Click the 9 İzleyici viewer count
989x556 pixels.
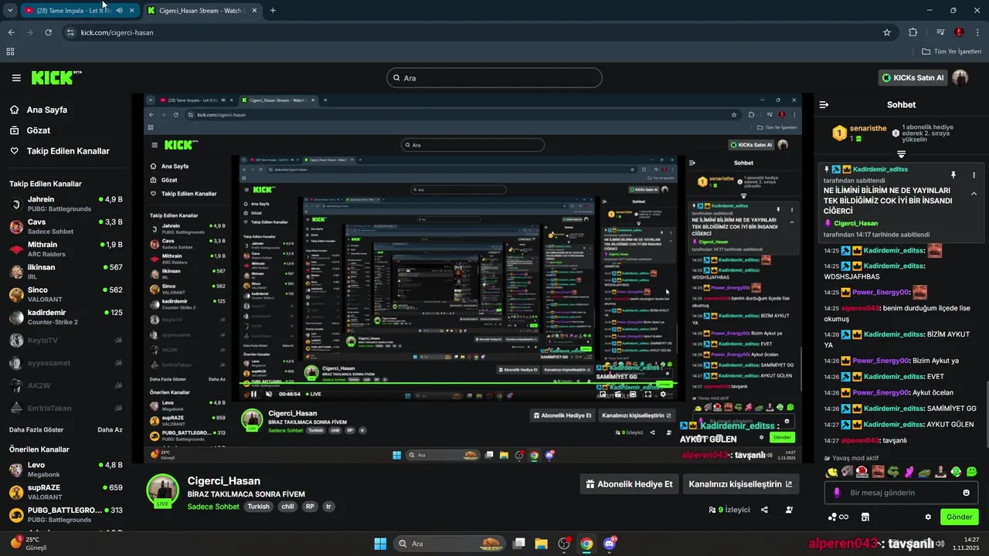(x=729, y=510)
